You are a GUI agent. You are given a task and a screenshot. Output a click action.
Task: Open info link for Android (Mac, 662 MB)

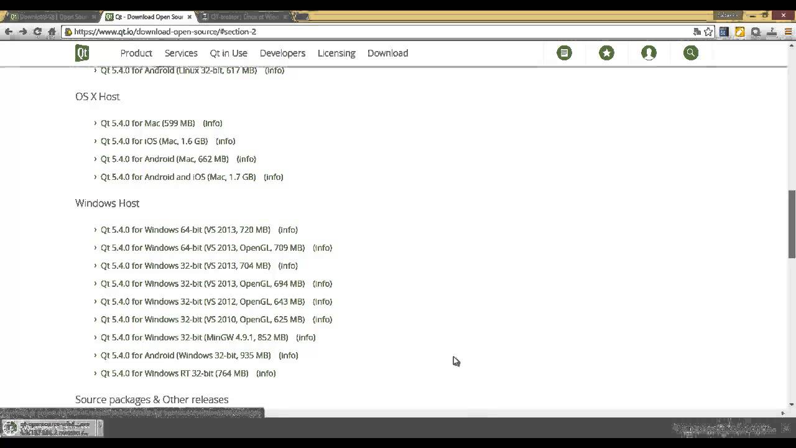pyautogui.click(x=246, y=159)
